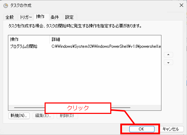Image resolution: width=187 pixels, height=135 pixels.
Task: Click the 編集(E)... button
Action: (43, 116)
